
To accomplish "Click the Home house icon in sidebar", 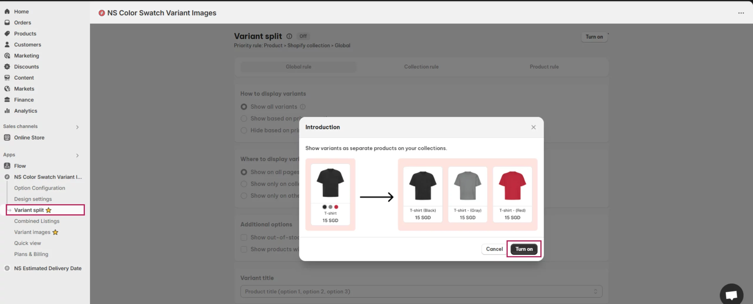I will (7, 11).
